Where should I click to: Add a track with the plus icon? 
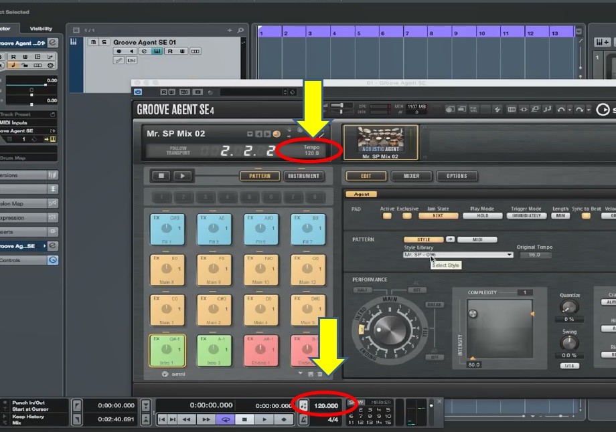click(x=230, y=30)
